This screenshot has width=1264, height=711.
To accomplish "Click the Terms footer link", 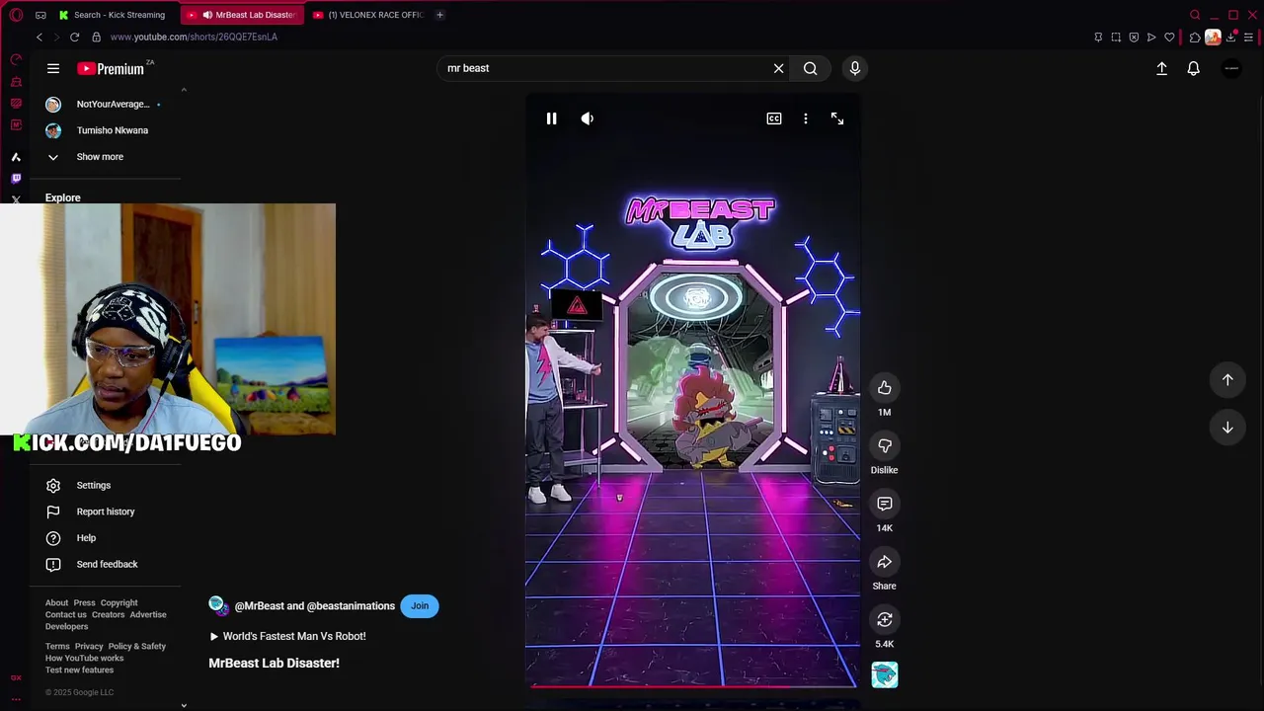I will [x=57, y=647].
